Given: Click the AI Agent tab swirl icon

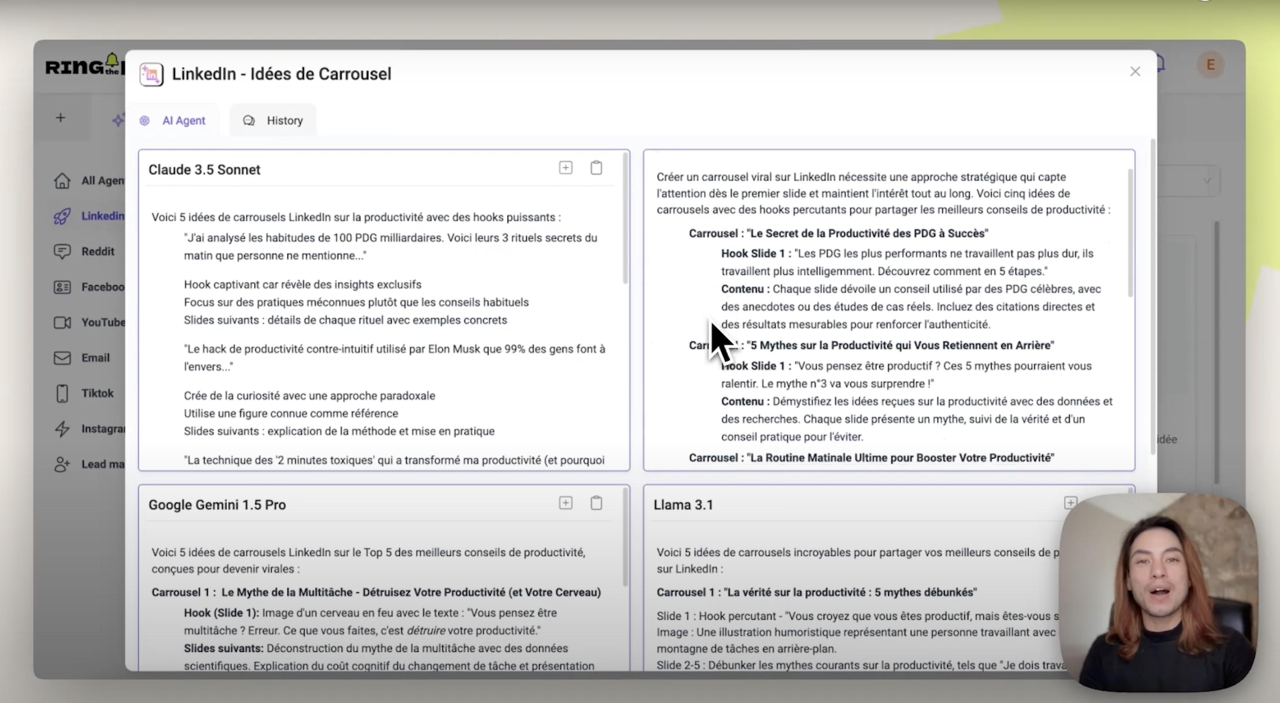Looking at the screenshot, I should click(x=145, y=121).
